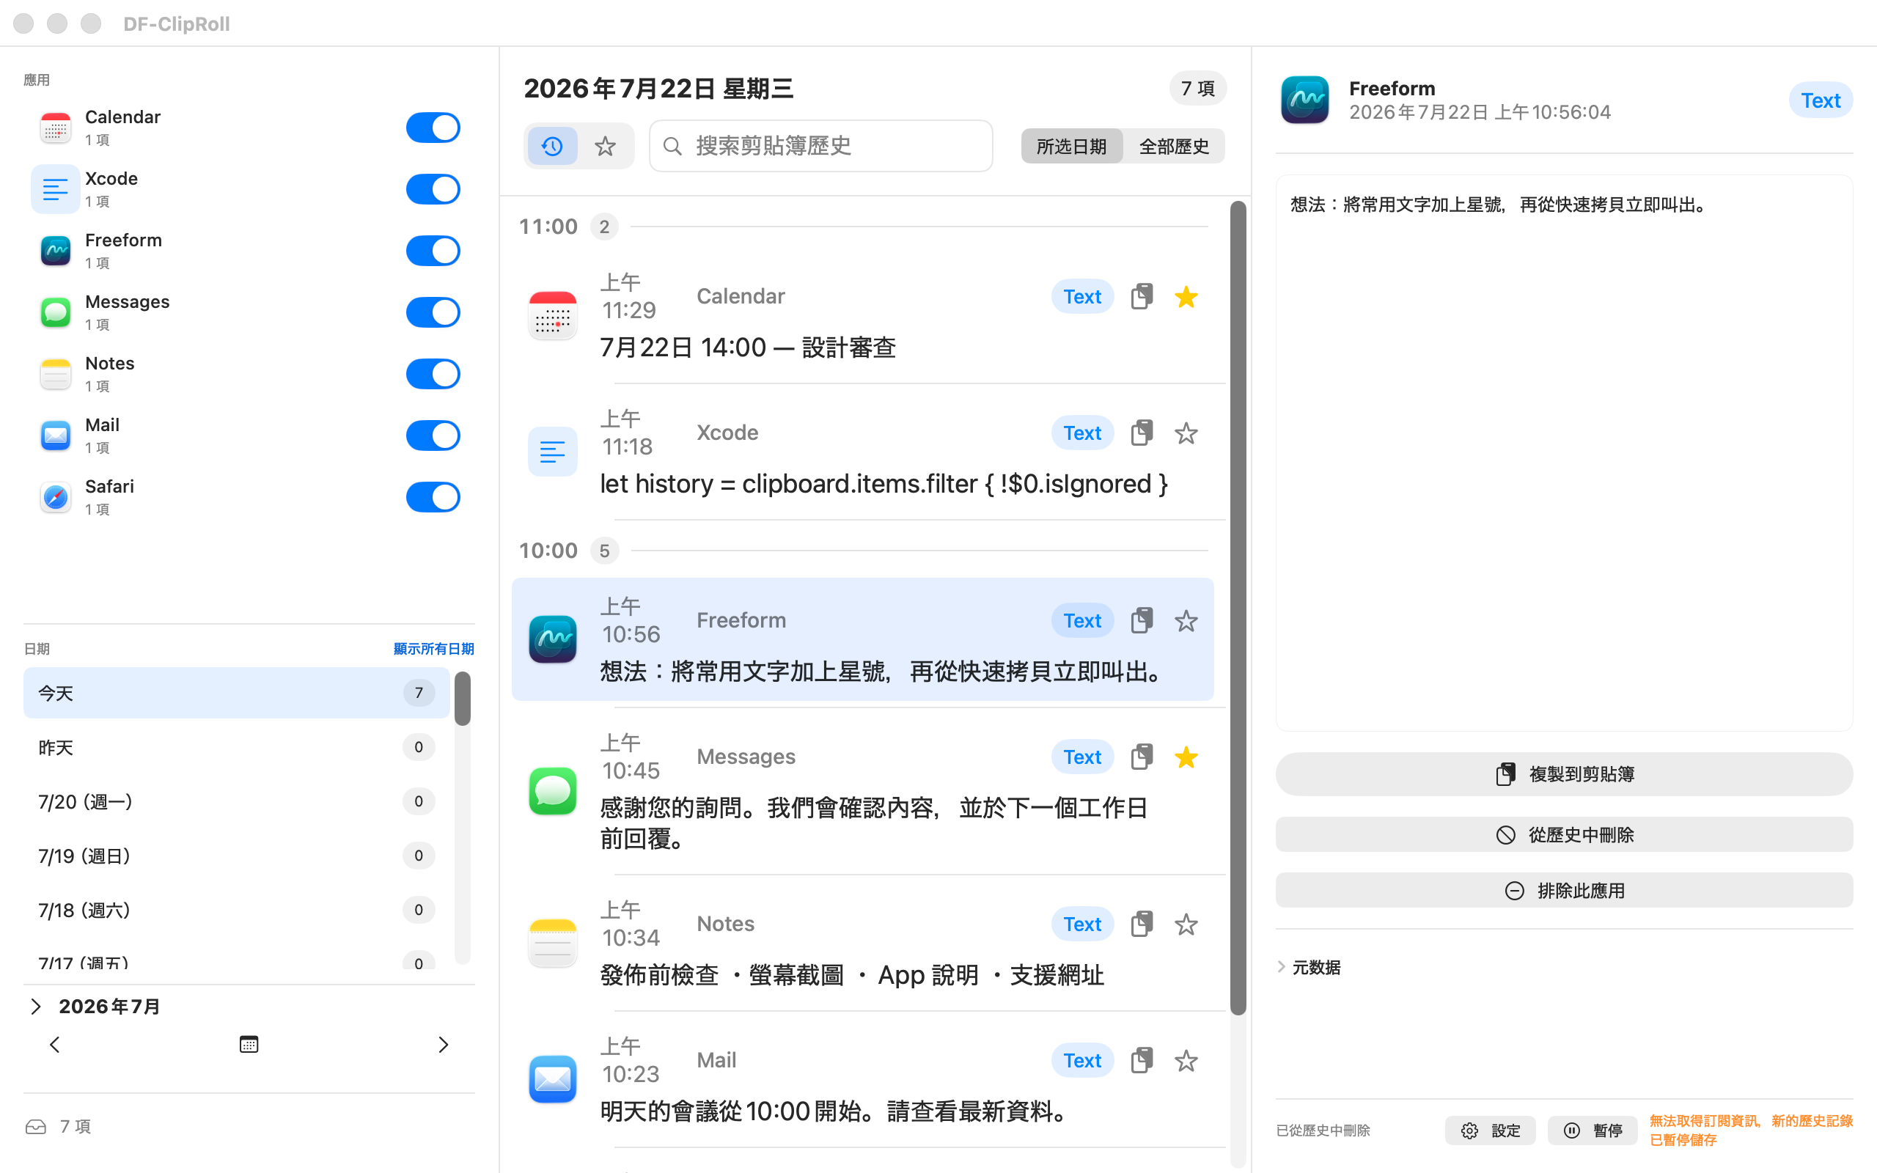Click Mail icon in the 10:23 row
The image size is (1877, 1173).
(552, 1079)
